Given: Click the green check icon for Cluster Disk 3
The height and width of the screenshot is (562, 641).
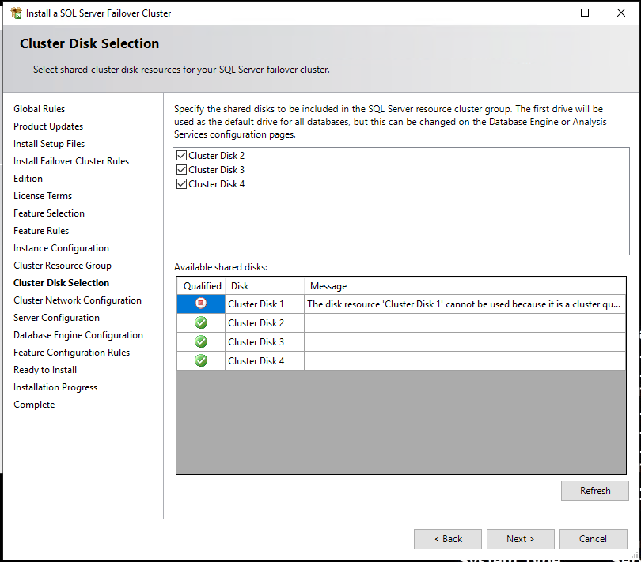Looking at the screenshot, I should [201, 341].
